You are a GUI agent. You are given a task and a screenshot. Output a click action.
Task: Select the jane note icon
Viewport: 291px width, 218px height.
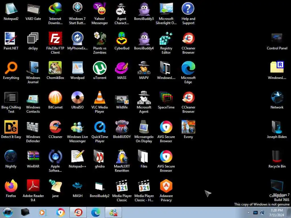coord(55,188)
